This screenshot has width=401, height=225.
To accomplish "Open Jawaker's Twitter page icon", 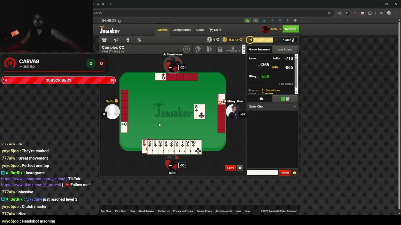I will tap(264, 21).
